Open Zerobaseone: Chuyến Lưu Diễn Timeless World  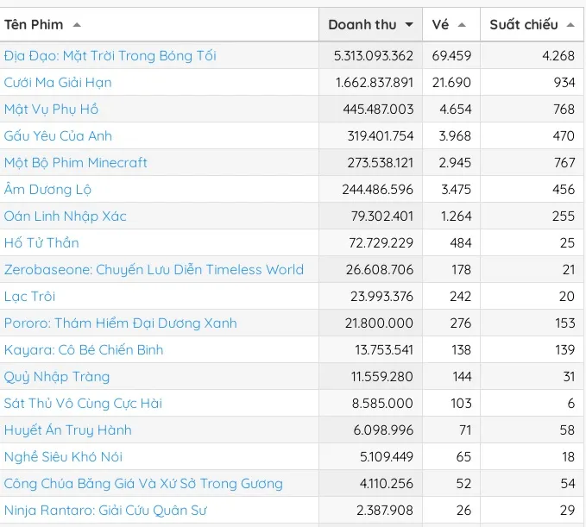point(154,270)
